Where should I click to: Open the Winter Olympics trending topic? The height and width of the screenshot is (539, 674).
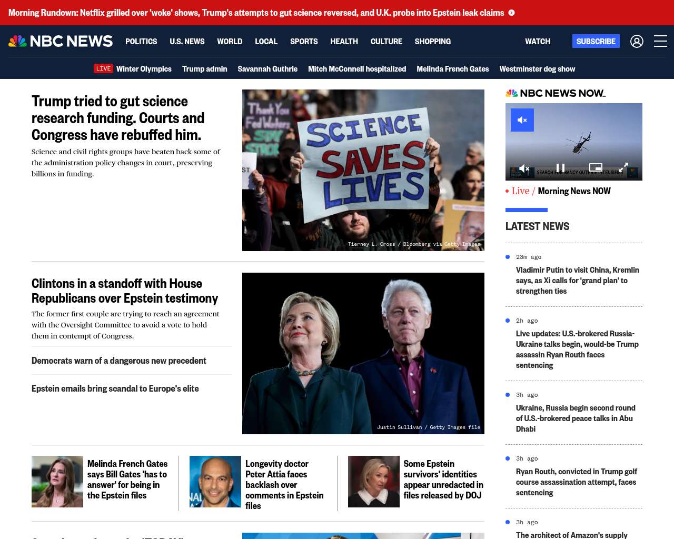point(144,68)
